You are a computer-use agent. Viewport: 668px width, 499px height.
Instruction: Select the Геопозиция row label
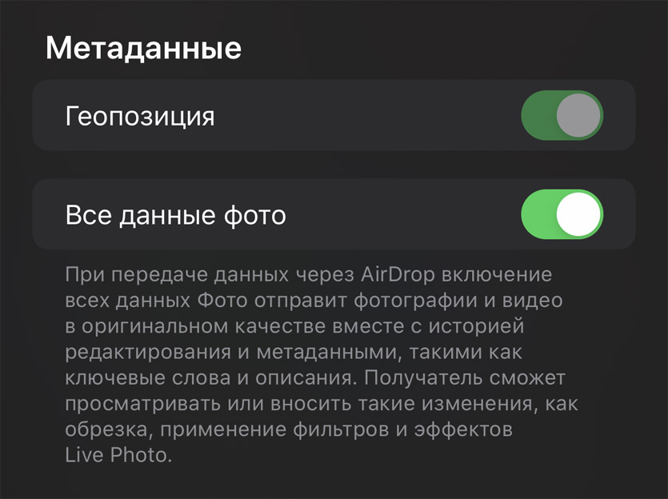[x=140, y=117]
